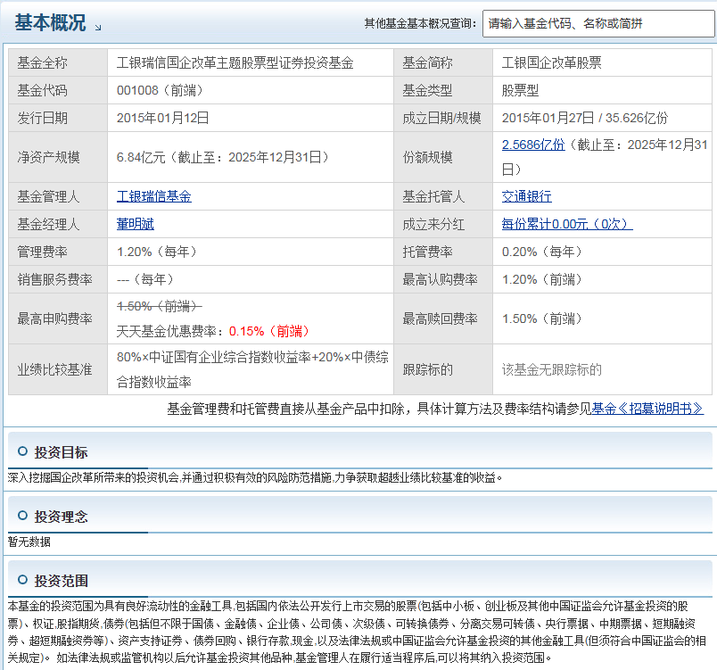
Task: Select the 最高申购费率 label cell
Action: pyautogui.click(x=58, y=318)
